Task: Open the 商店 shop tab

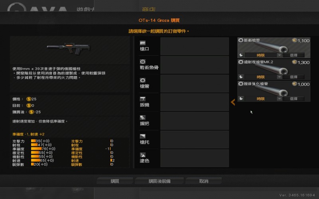Action: click(149, 10)
